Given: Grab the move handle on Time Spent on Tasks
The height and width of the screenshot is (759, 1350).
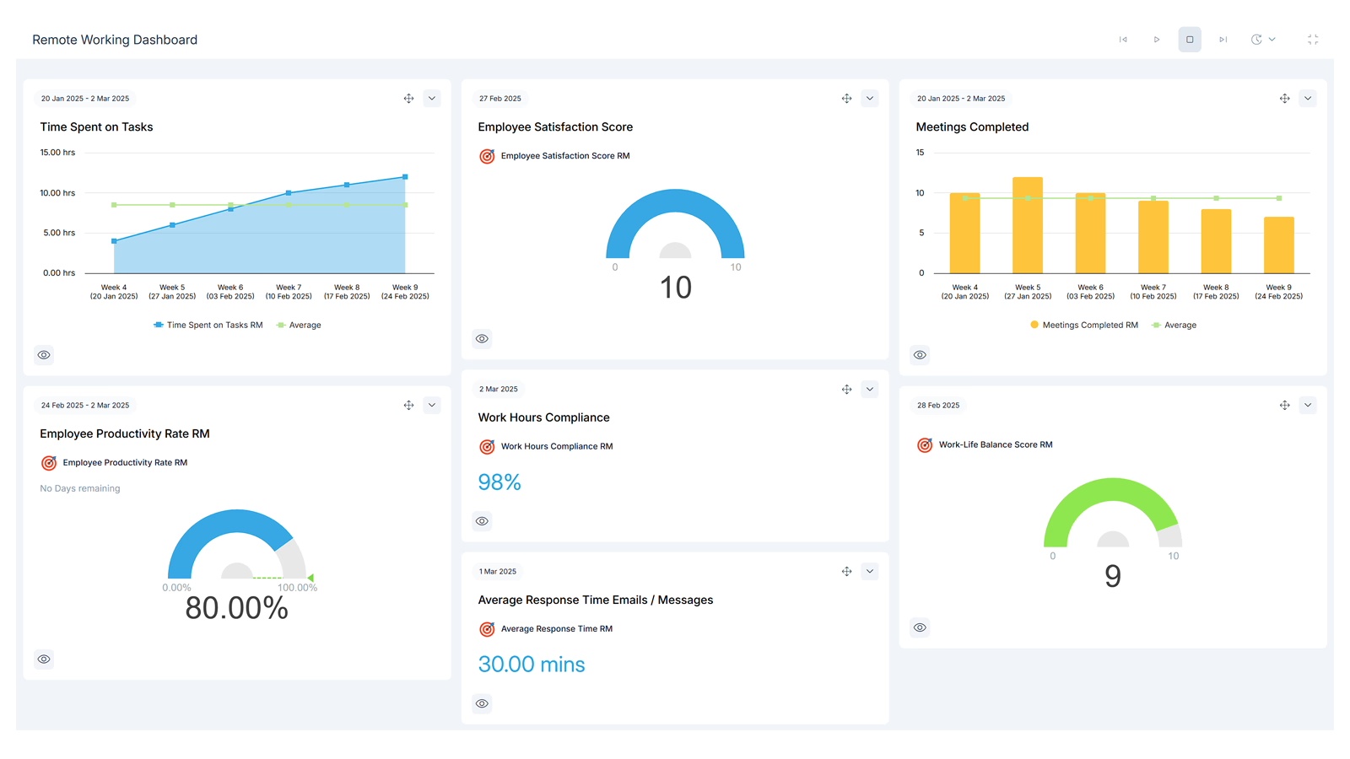Looking at the screenshot, I should point(408,98).
